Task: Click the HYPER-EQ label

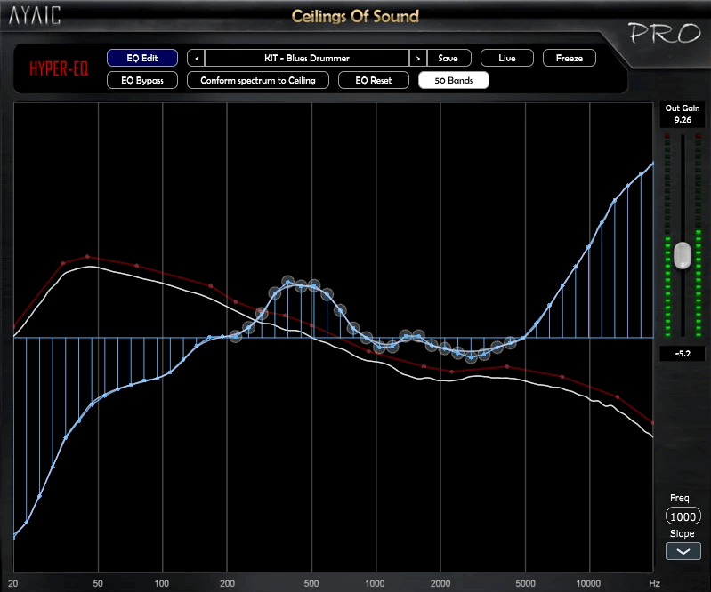Action: click(x=59, y=69)
